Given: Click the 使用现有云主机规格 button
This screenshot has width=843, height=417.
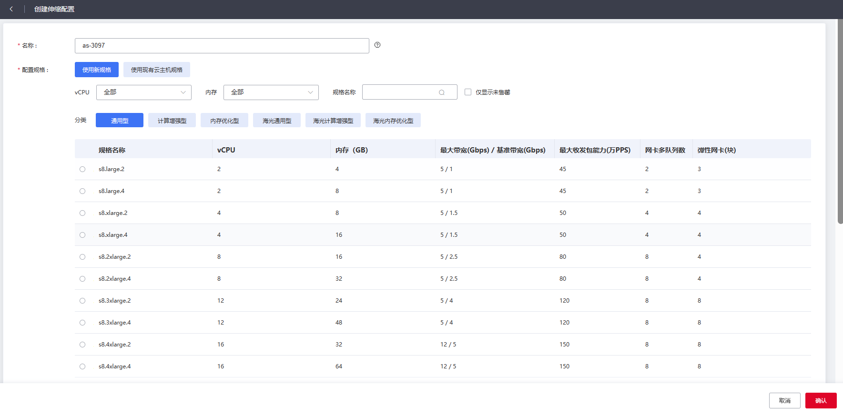Looking at the screenshot, I should 157,70.
